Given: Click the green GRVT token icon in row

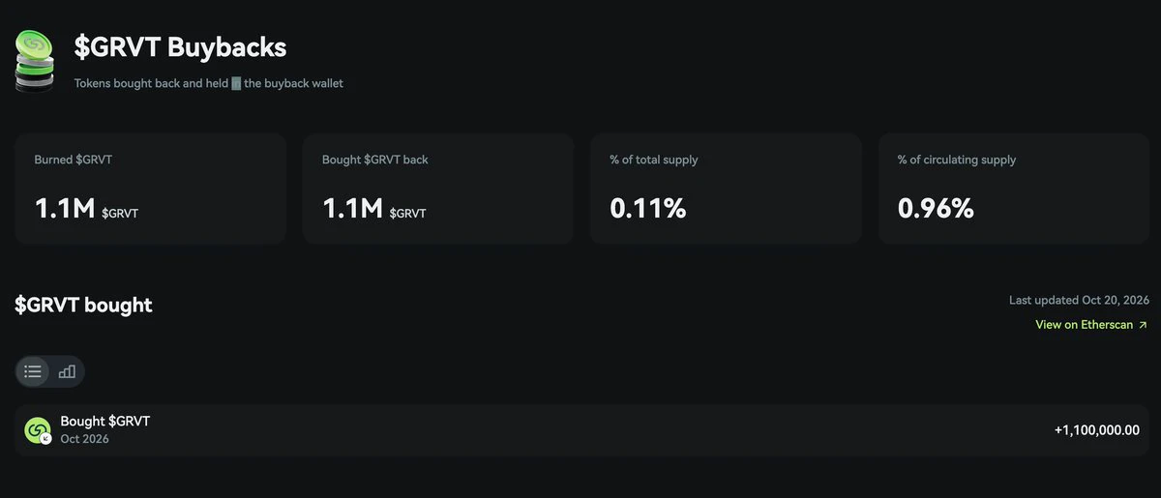Looking at the screenshot, I should [38, 430].
